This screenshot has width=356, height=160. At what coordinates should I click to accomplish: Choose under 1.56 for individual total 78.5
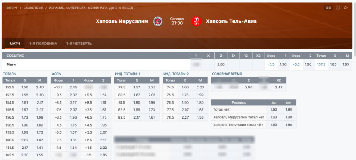click(x=200, y=117)
